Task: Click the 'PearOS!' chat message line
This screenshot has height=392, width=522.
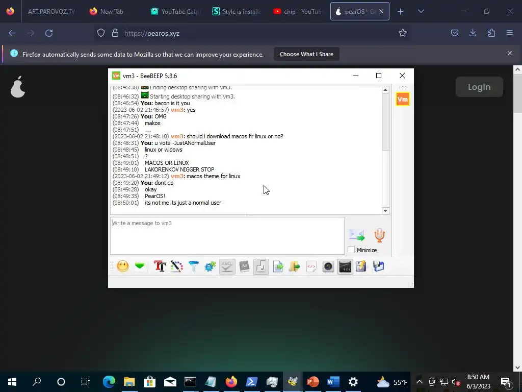Action: [x=155, y=196]
